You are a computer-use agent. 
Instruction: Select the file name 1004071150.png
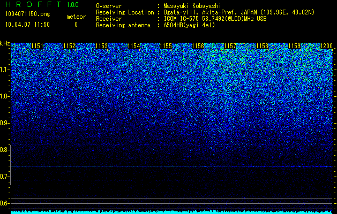[x=28, y=14]
